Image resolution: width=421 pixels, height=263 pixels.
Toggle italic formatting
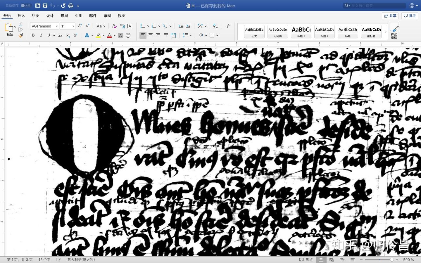[41, 35]
